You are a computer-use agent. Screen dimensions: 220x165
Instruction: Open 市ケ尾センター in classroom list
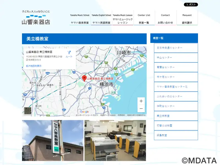[x=176, y=77]
